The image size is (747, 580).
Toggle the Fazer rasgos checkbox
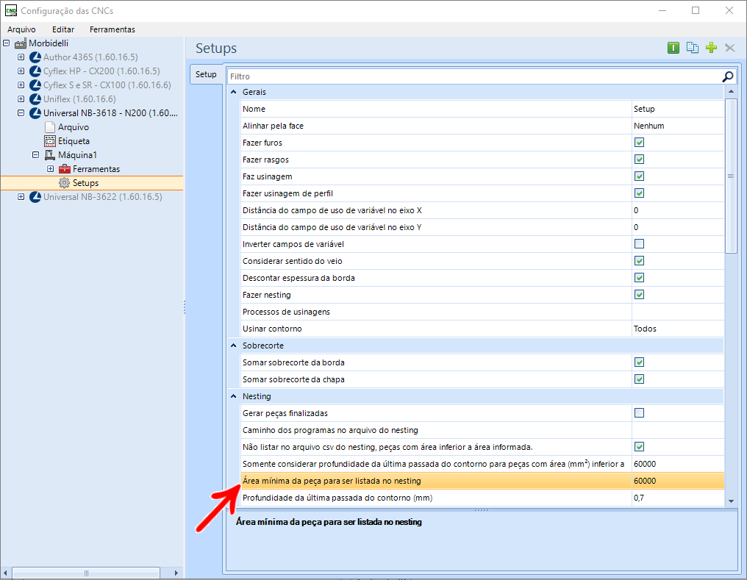tap(640, 160)
